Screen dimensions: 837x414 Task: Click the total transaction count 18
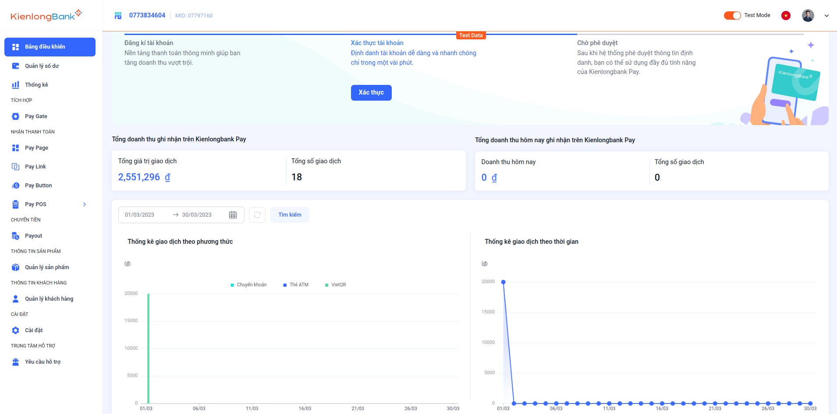[x=297, y=177]
